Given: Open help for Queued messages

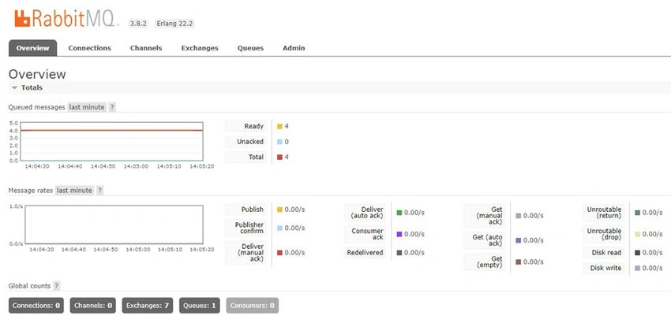Looking at the screenshot, I should pyautogui.click(x=112, y=107).
